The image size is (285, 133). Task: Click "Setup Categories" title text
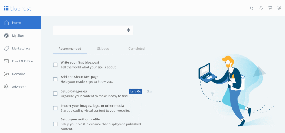point(73,91)
